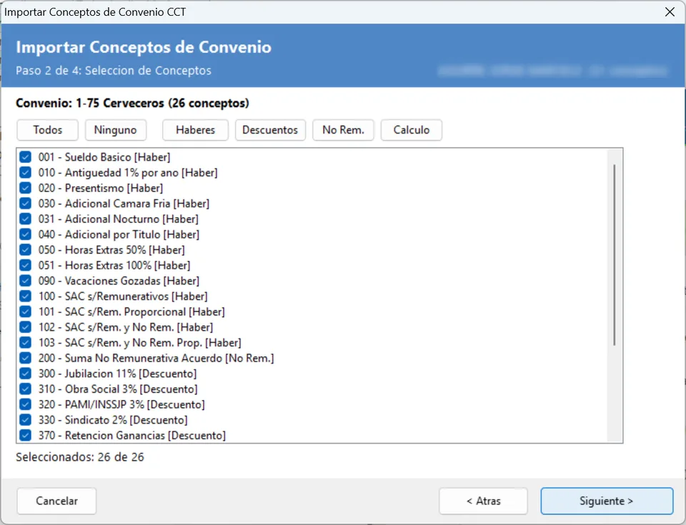Select the Descuentos filter button
The image size is (686, 525).
click(270, 130)
